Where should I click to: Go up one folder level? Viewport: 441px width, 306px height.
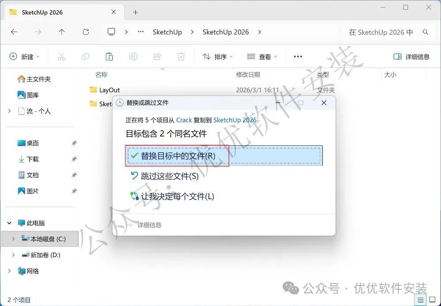[x=62, y=32]
